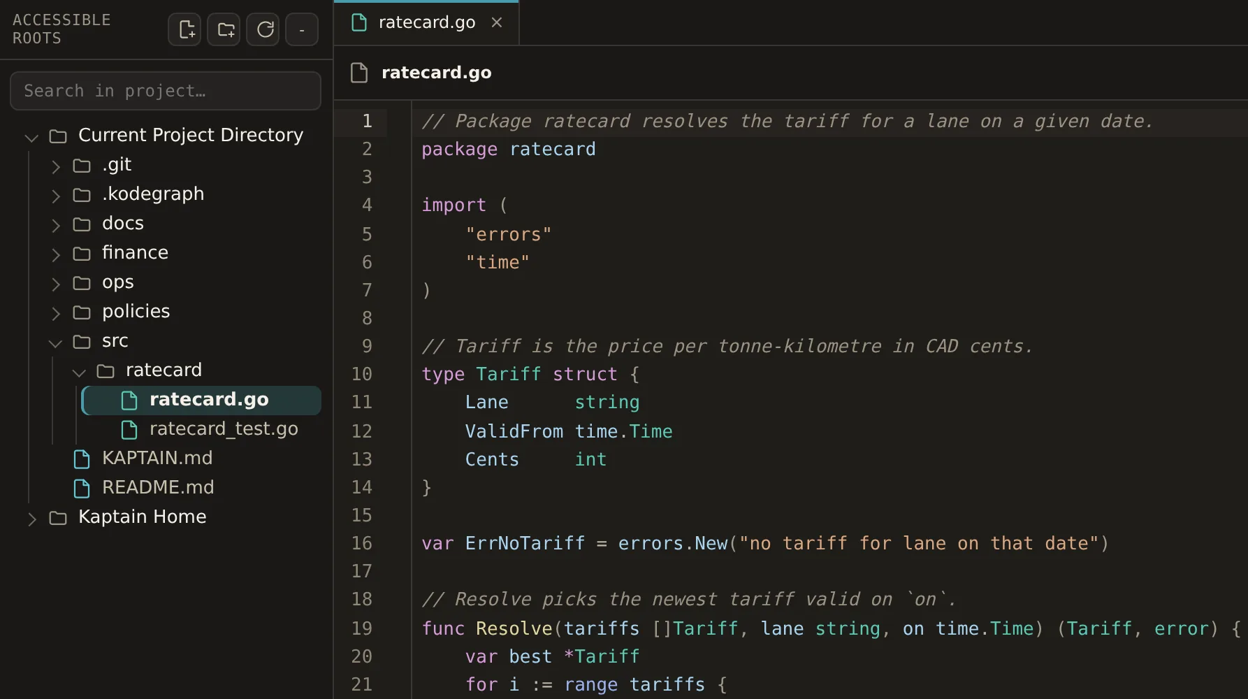Click the "errors" import string
Image resolution: width=1248 pixels, height=699 pixels.
tap(509, 234)
